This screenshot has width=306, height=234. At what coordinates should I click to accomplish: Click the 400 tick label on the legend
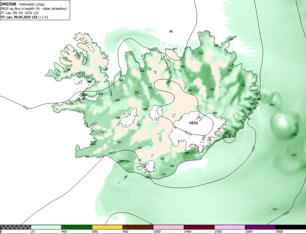pyautogui.click(x=64, y=232)
